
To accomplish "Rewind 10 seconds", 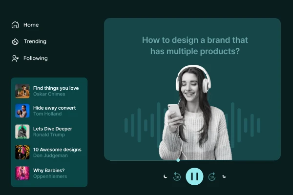I will [177, 176].
